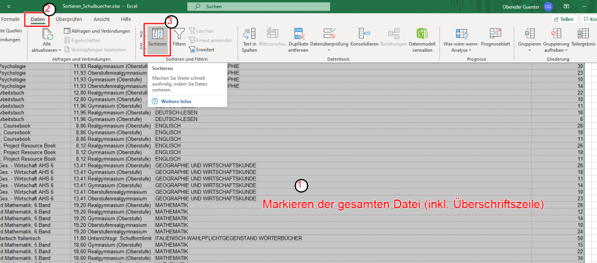Select the 11,80 price cell

(79, 239)
